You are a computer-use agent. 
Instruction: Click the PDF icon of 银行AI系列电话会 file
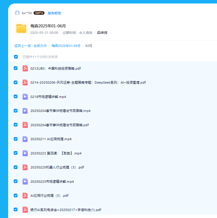(x=25, y=210)
